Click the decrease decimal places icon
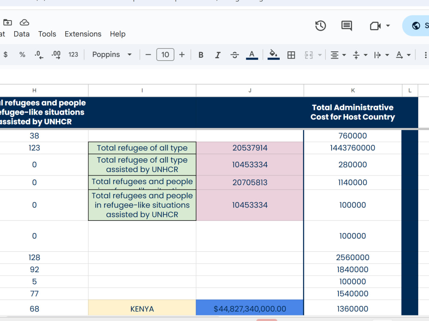Image resolution: width=429 pixels, height=321 pixels. pos(39,55)
